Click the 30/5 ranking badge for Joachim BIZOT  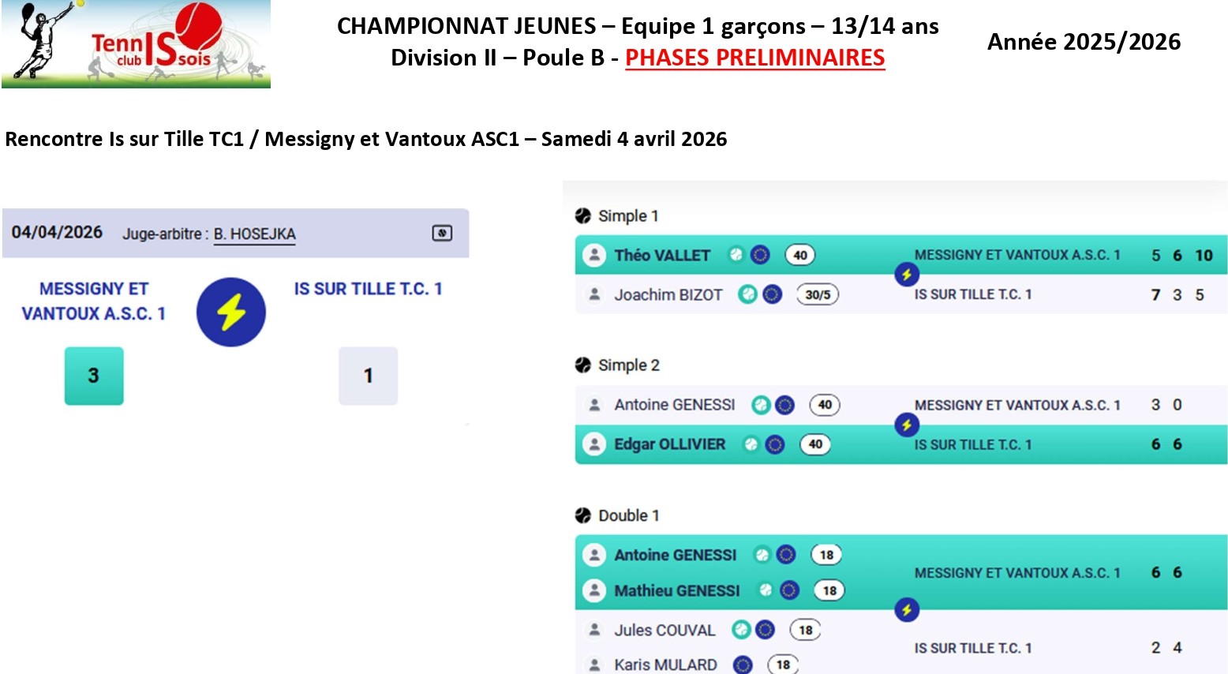818,294
